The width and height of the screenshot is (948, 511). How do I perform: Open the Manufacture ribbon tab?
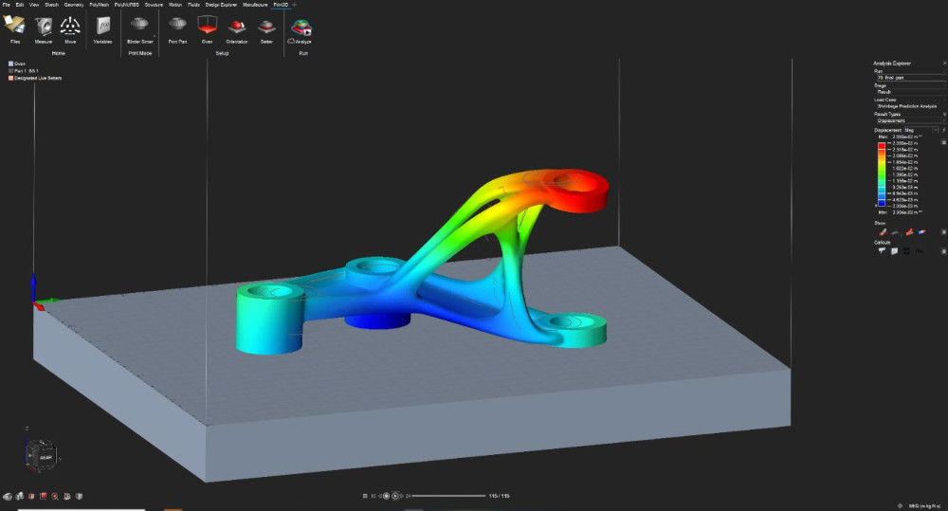coord(254,5)
